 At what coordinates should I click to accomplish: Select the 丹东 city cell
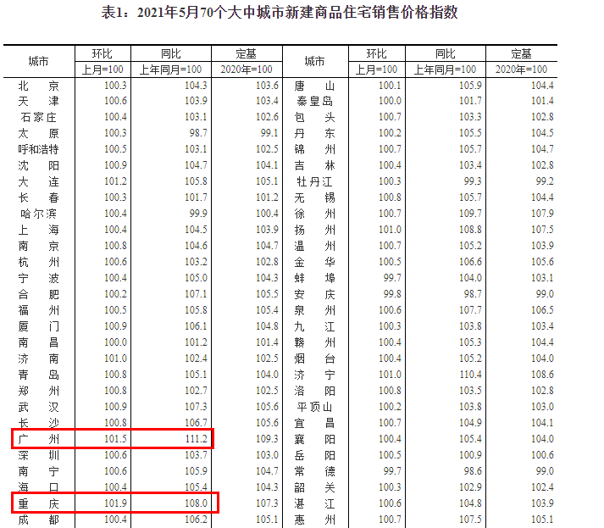click(x=315, y=133)
